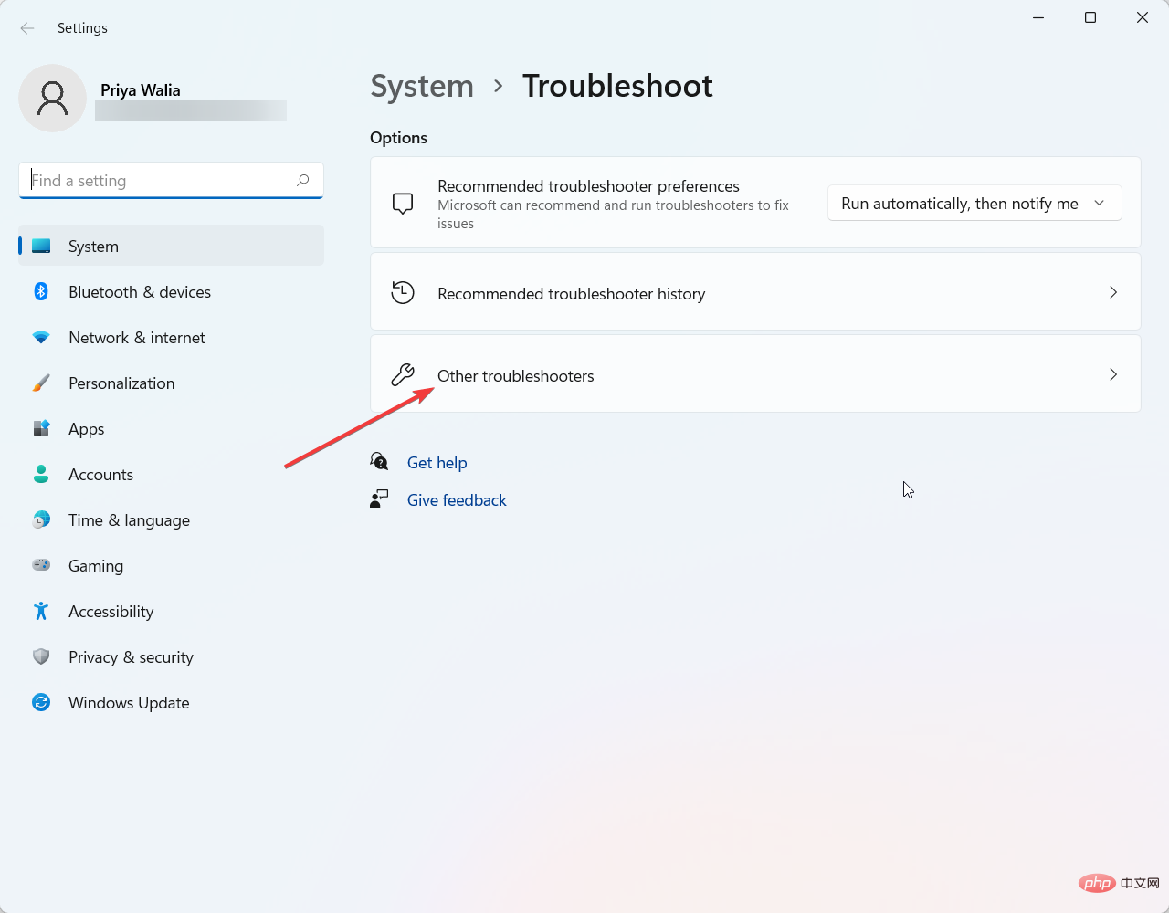Minimize the Settings window

click(x=1038, y=17)
